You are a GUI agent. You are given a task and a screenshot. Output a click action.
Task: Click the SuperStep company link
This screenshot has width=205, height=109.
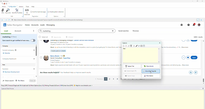pos(67,58)
